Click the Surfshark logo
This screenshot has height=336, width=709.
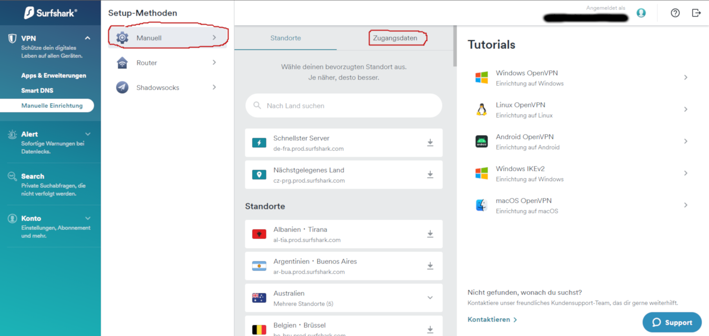(x=51, y=13)
